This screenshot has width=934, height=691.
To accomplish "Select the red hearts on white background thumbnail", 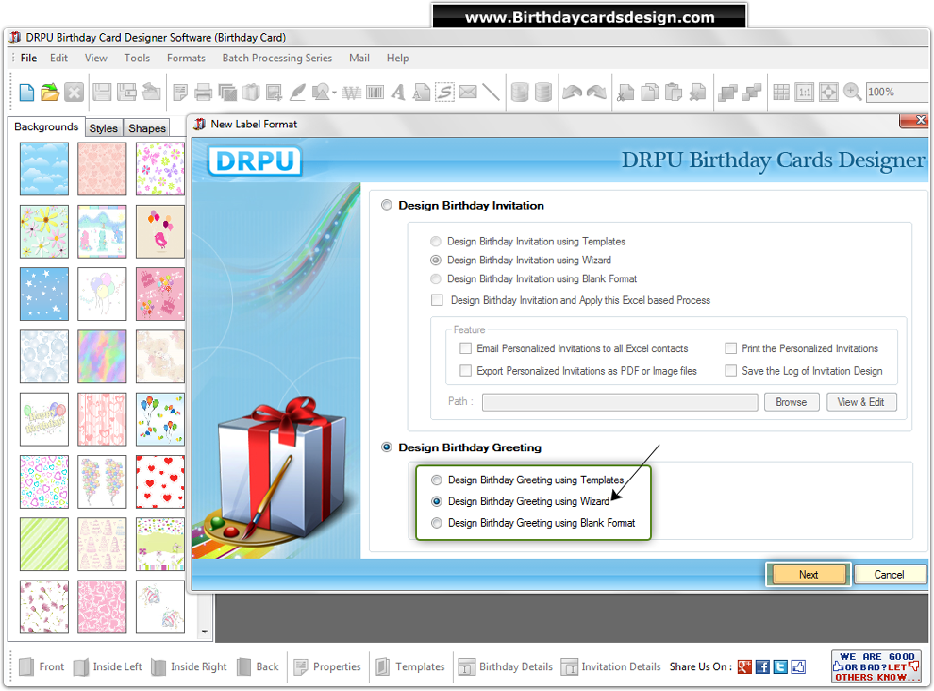I will [159, 481].
